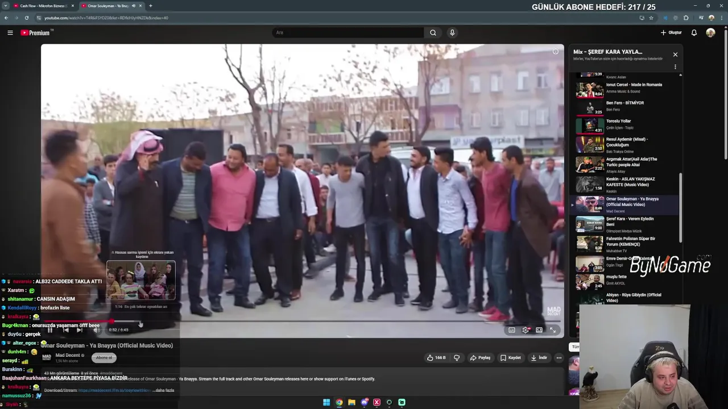Click the Ara search input field
728x409 pixels.
pyautogui.click(x=348, y=32)
